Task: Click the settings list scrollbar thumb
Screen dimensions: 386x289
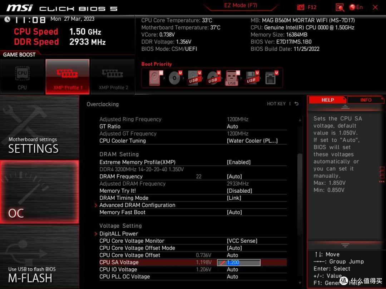Action: (x=300, y=194)
